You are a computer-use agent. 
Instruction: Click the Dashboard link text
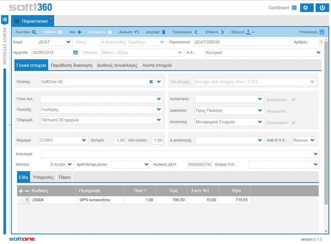point(279,8)
